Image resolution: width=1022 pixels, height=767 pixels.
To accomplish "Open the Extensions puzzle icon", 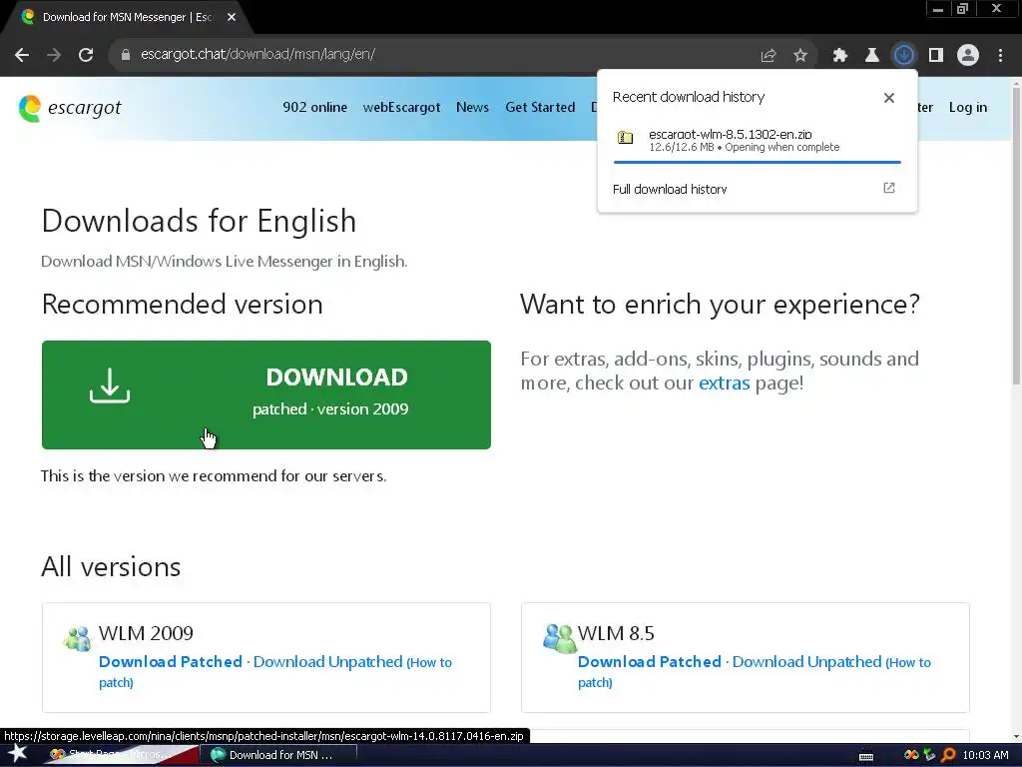I will pos(840,56).
